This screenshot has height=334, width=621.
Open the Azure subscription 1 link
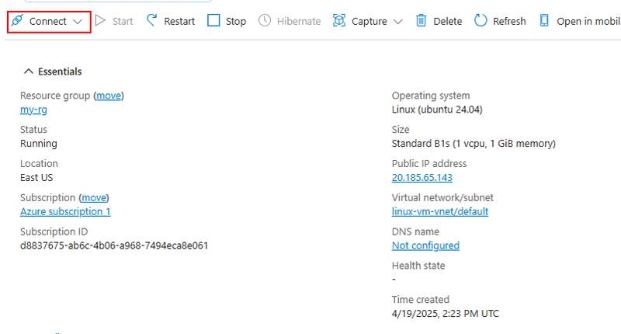(x=65, y=211)
